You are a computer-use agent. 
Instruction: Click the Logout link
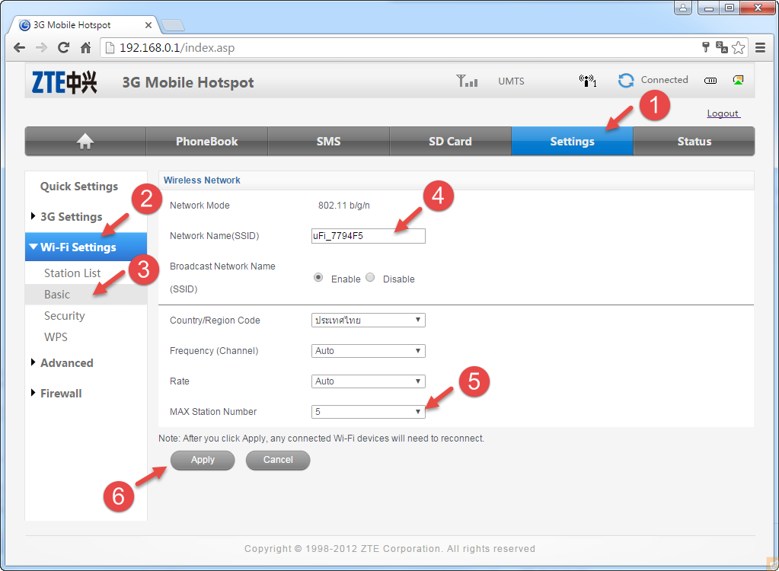coord(723,113)
